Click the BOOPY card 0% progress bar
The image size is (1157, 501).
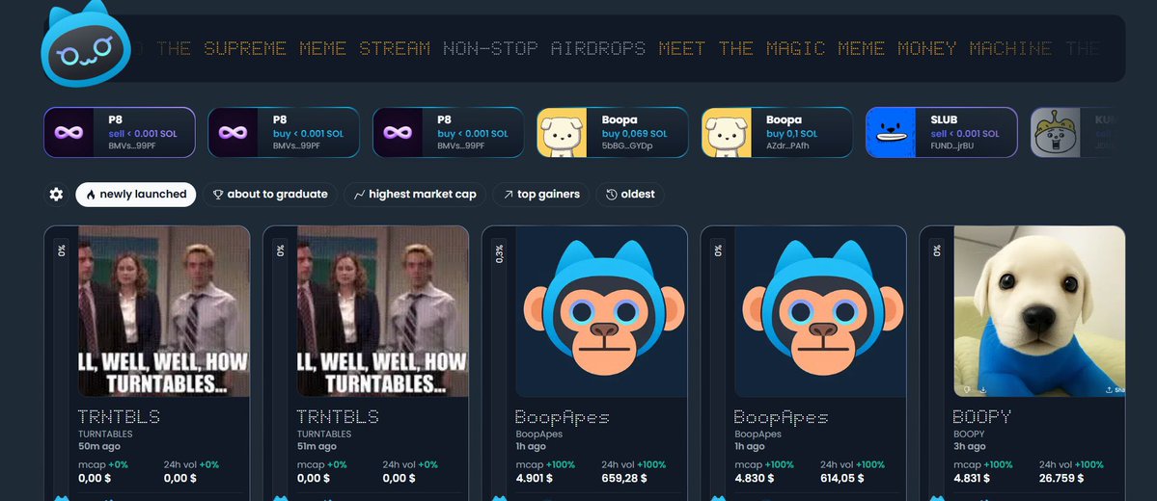(x=936, y=368)
